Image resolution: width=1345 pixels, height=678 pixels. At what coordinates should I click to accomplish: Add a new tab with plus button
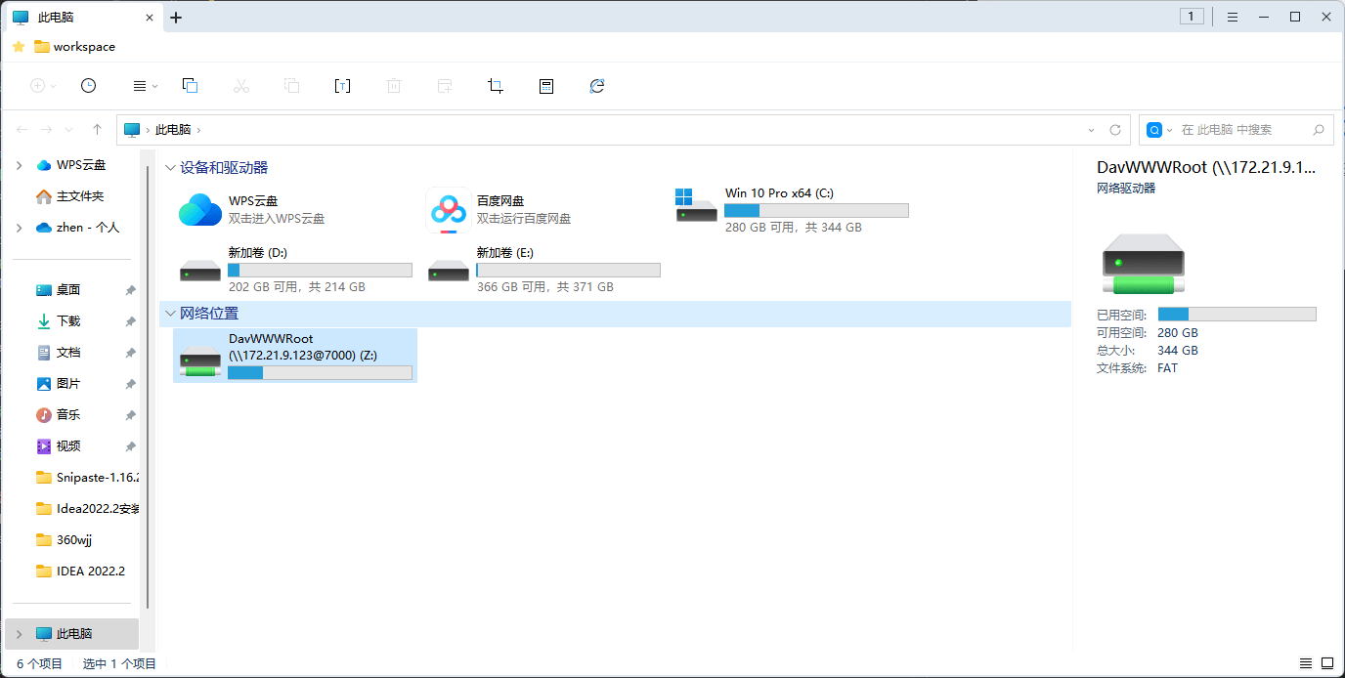(x=176, y=18)
